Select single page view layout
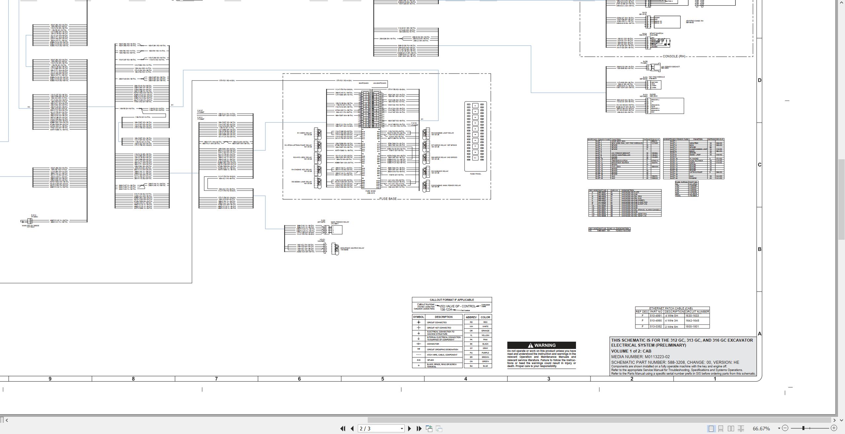Image resolution: width=845 pixels, height=434 pixels. click(711, 428)
